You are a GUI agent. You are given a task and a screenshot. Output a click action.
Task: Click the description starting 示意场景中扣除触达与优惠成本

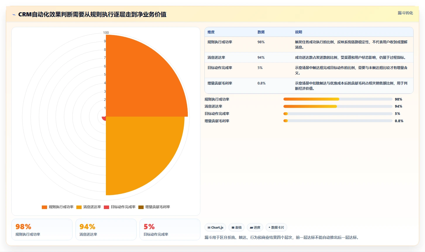351,86
